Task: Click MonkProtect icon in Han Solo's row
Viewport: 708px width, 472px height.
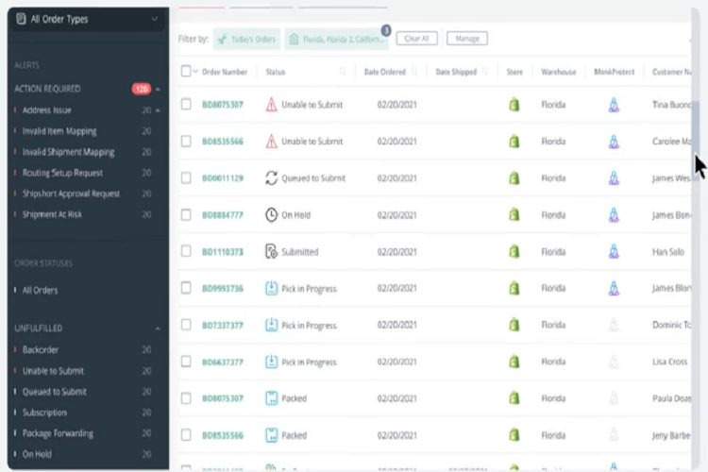Action: (x=614, y=252)
